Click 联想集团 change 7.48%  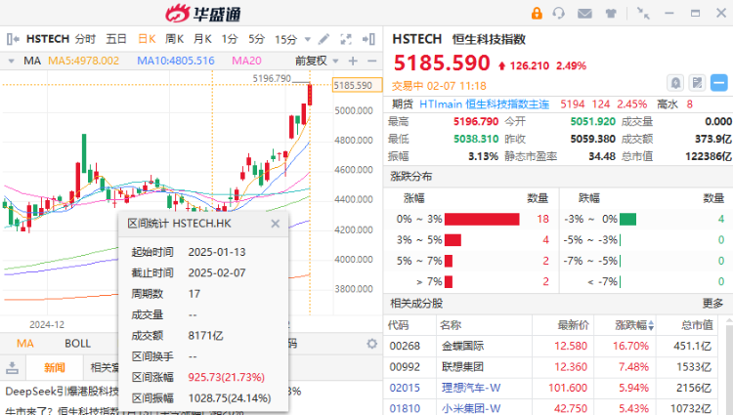pyautogui.click(x=633, y=367)
